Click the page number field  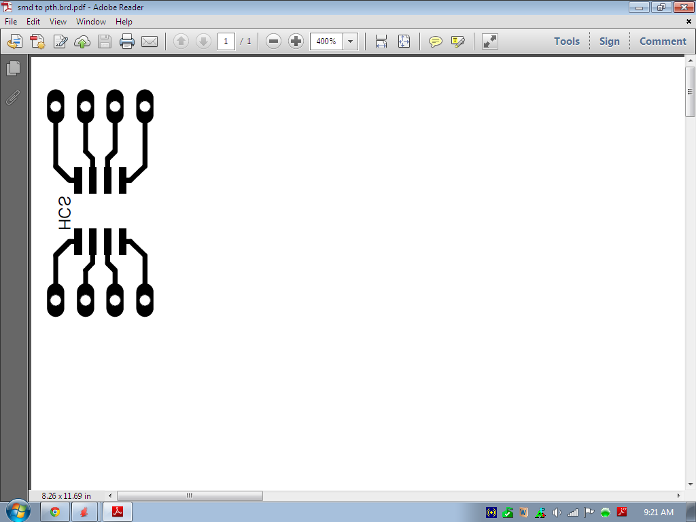pyautogui.click(x=226, y=41)
